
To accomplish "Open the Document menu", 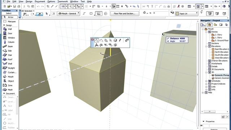I will (x=40, y=1).
